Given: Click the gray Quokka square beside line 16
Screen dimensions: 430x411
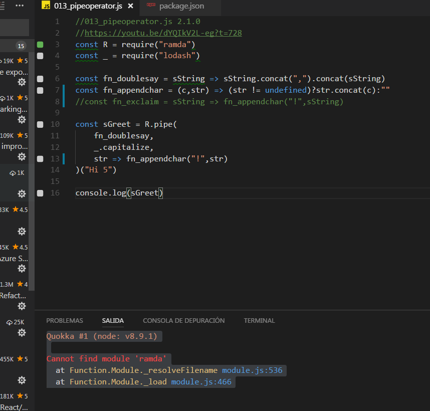Looking at the screenshot, I should click(x=40, y=192).
